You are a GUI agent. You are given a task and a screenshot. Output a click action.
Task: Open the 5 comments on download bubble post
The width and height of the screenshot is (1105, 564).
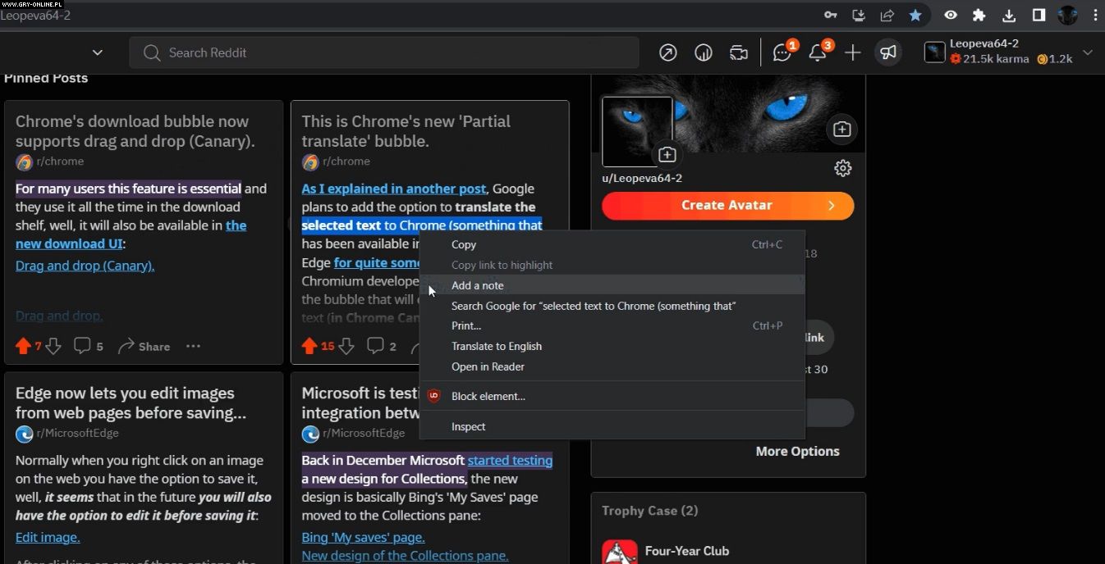coord(89,346)
